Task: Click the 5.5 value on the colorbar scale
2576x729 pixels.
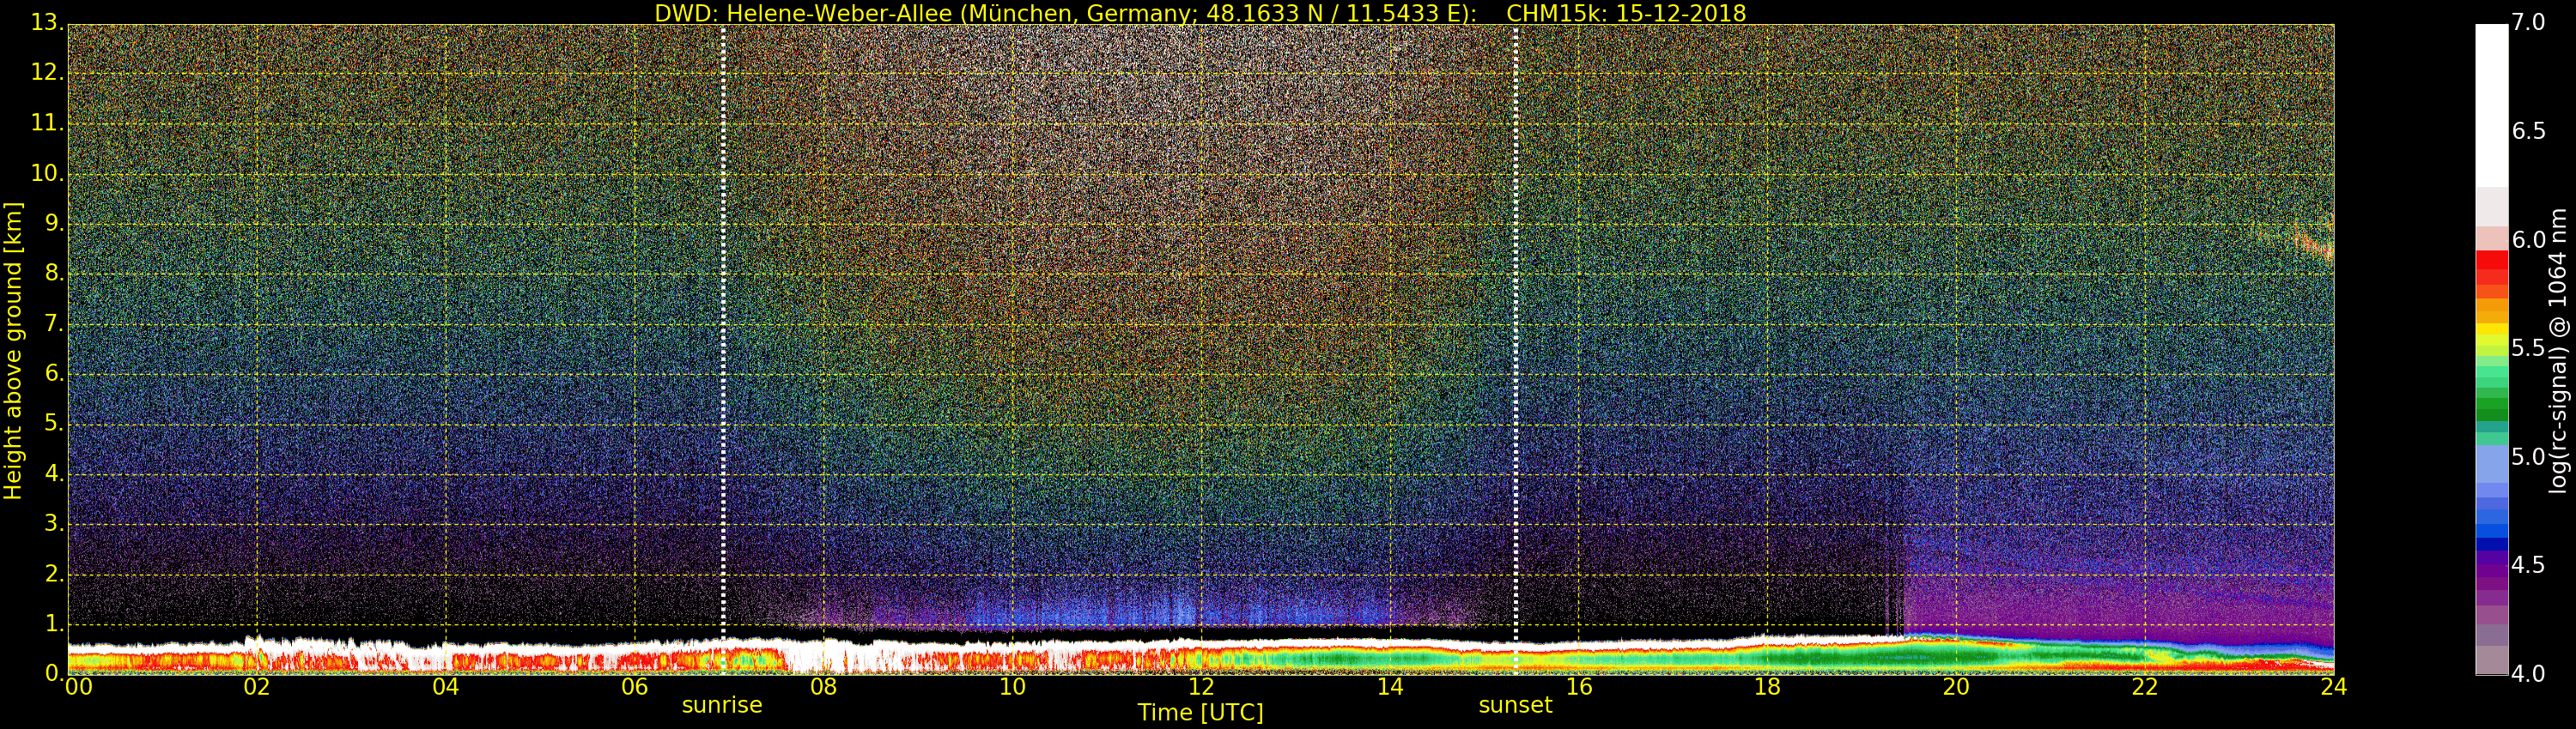Action: tap(2528, 348)
